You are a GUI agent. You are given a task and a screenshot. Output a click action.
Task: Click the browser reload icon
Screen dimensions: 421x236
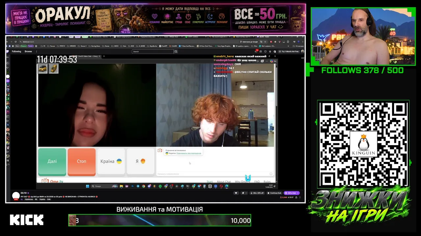[15, 42]
